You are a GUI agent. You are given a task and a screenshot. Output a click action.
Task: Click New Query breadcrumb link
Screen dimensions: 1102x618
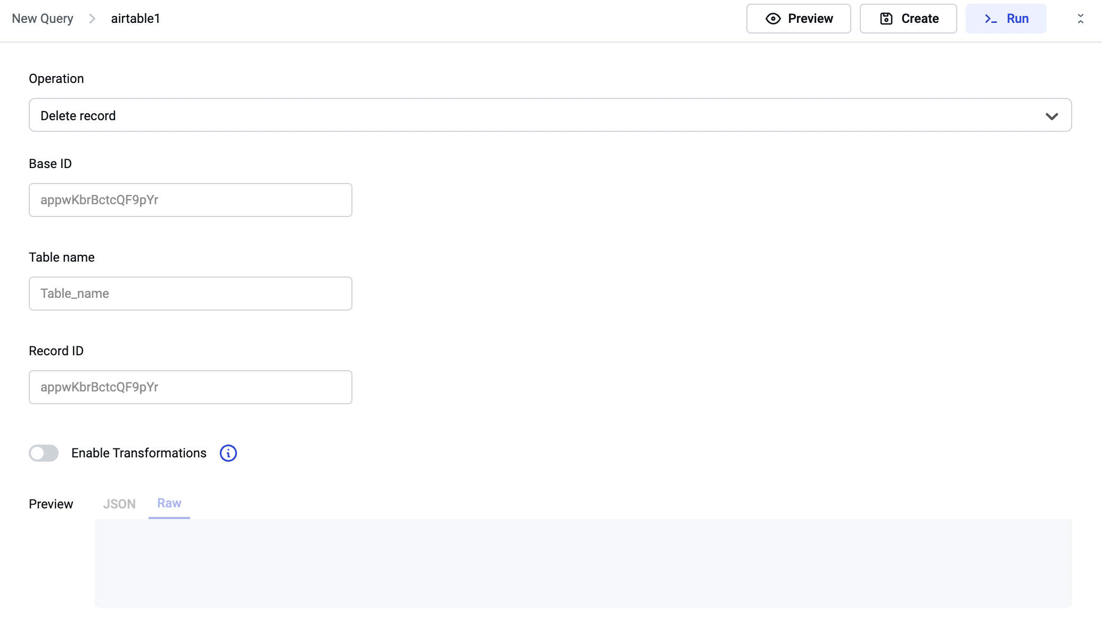[43, 19]
